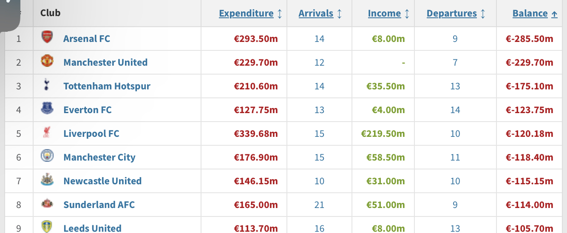Open Liverpool's €339.68m expenditure figure
Image resolution: width=567 pixels, height=233 pixels.
(x=256, y=134)
